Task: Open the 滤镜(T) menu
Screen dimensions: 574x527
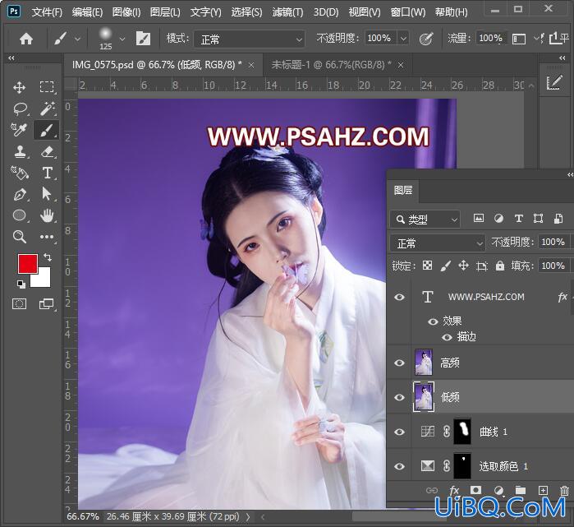Action: tap(287, 12)
